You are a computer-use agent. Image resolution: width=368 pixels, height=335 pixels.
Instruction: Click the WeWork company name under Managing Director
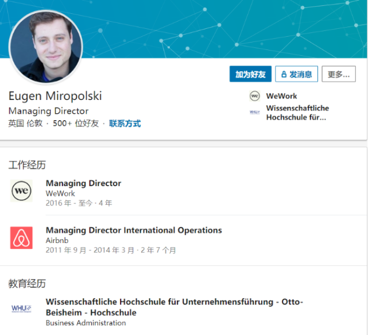click(60, 194)
